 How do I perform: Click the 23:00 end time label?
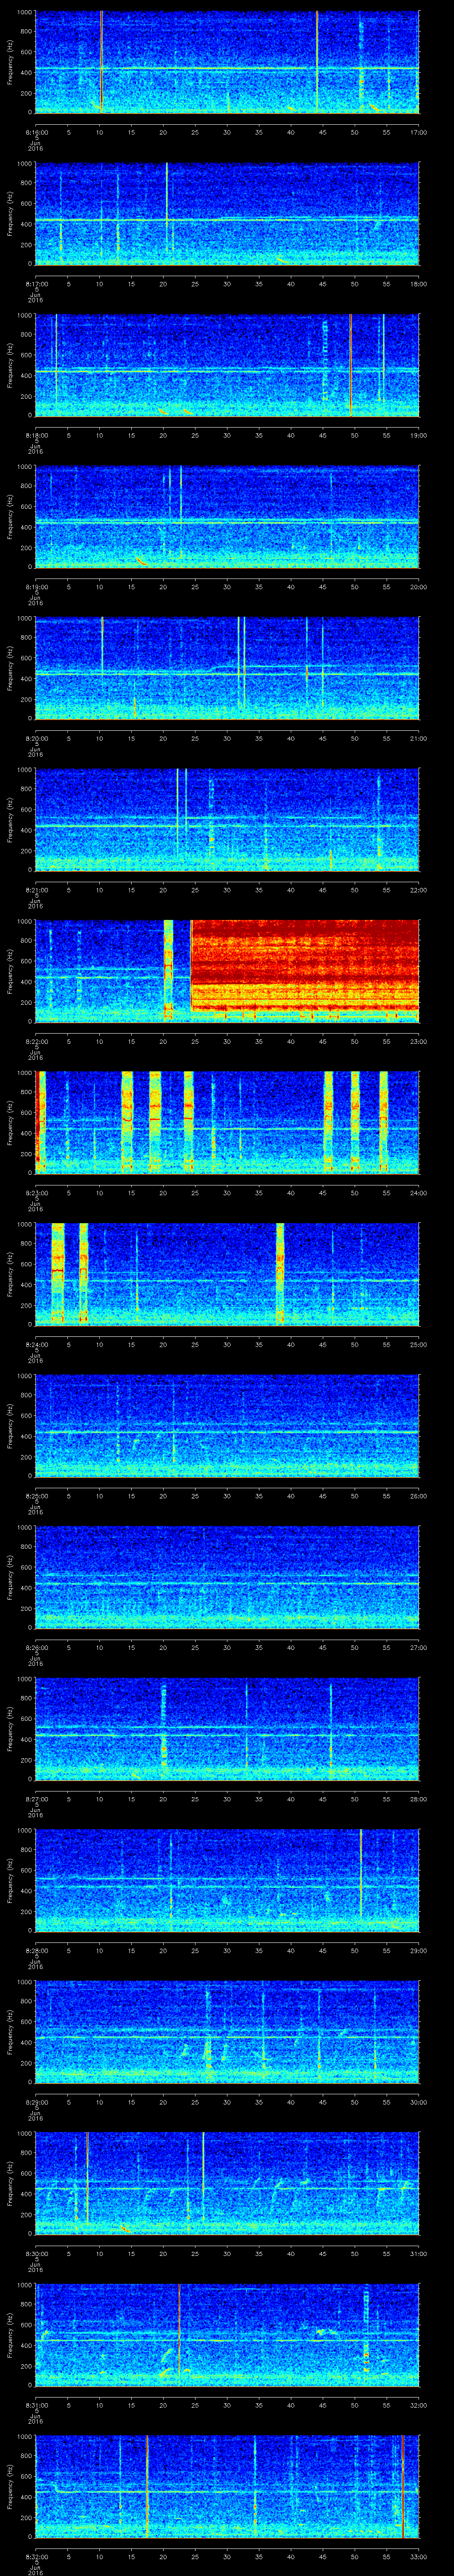coord(419,1041)
